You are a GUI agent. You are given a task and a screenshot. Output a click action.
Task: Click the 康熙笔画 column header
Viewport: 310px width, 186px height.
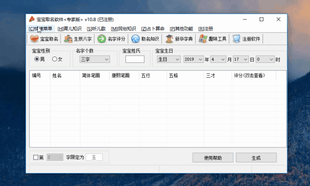tap(124, 75)
